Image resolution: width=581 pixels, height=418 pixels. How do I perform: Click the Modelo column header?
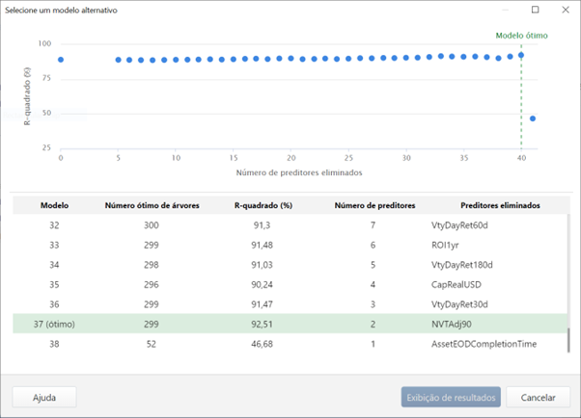(54, 205)
